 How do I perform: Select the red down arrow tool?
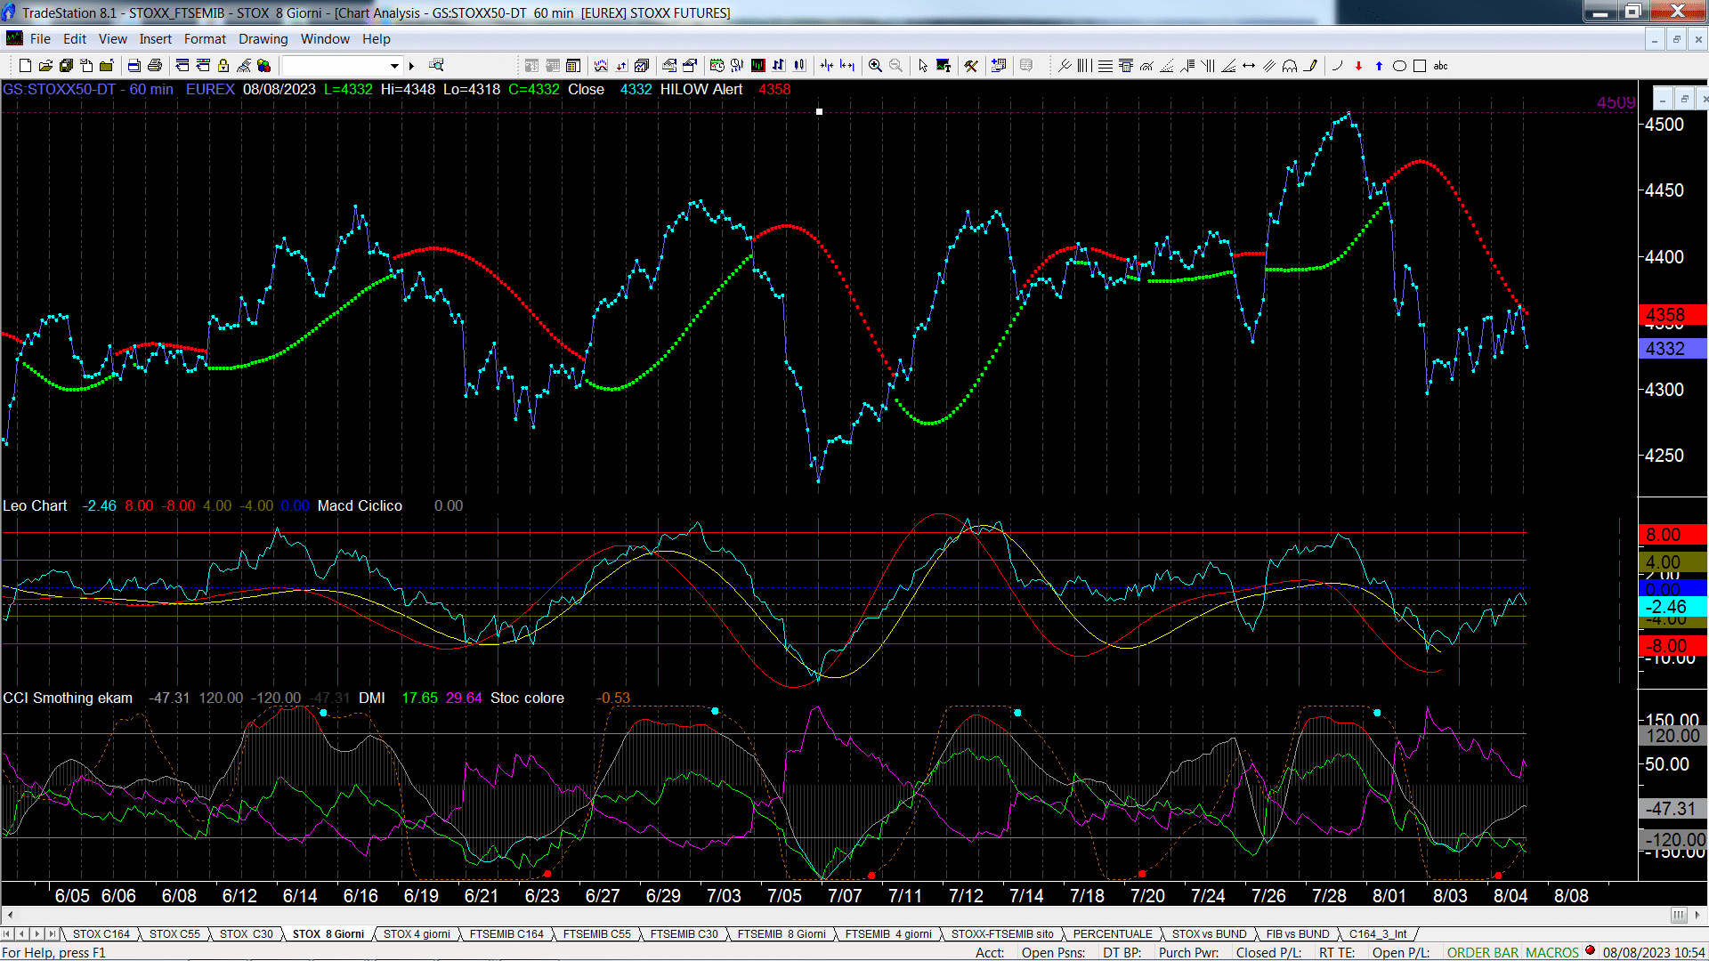1358,66
